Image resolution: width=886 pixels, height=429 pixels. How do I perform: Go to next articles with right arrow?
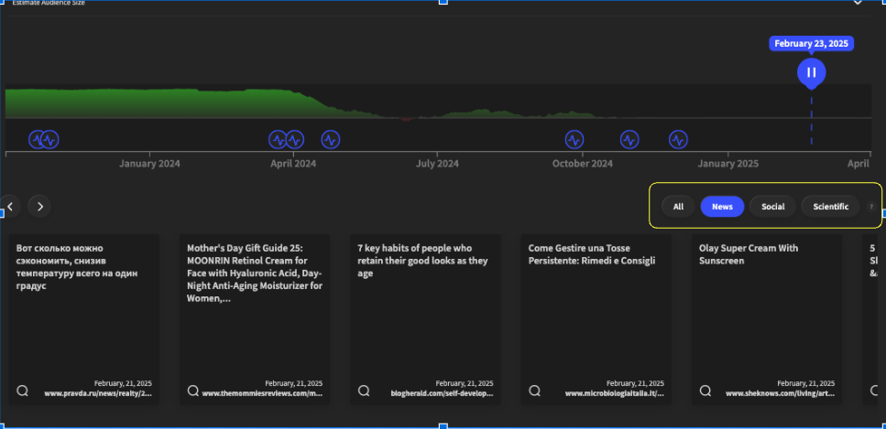pos(39,206)
